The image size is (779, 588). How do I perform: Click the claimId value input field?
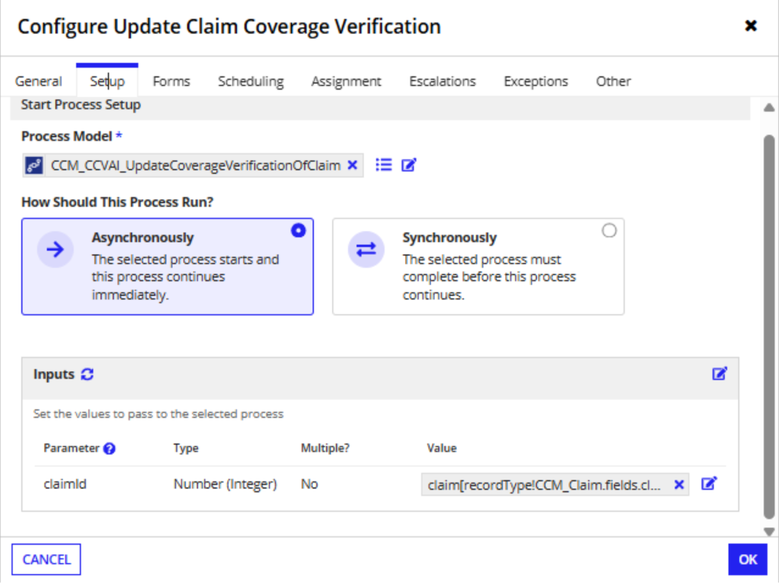[555, 485]
